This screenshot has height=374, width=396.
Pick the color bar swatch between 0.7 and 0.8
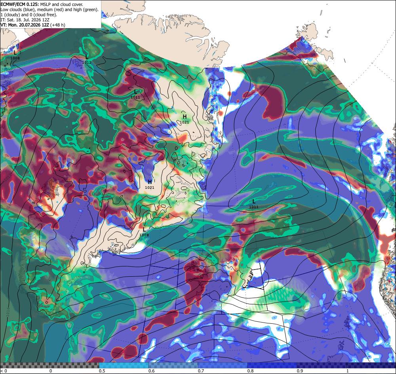pos(223,365)
